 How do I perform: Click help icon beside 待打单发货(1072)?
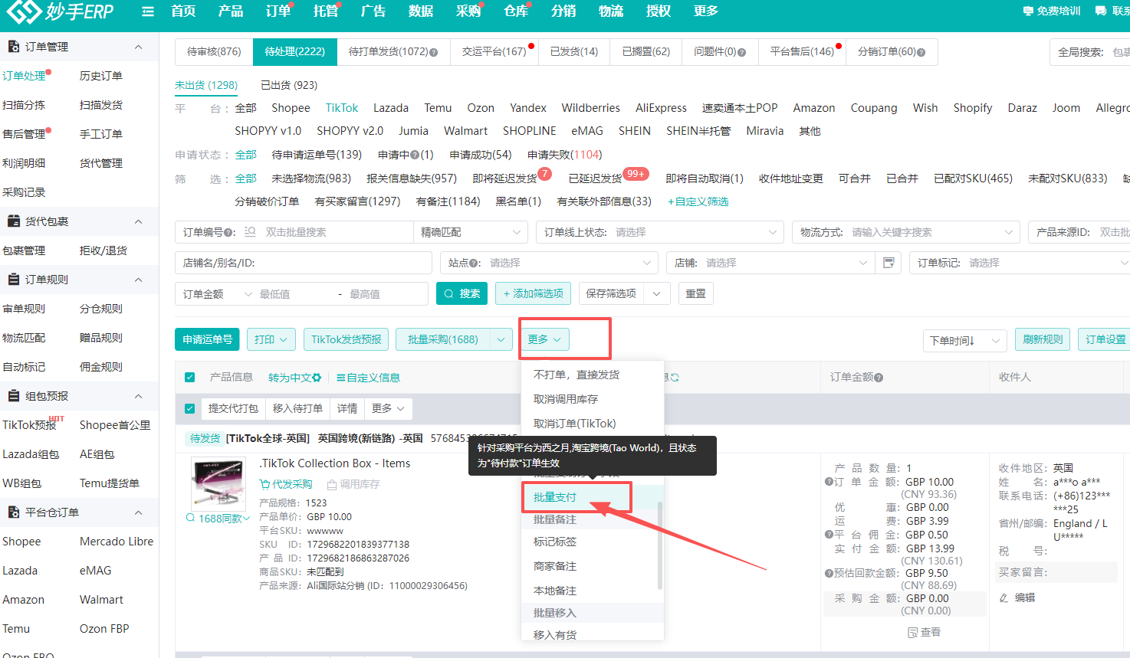(x=434, y=52)
